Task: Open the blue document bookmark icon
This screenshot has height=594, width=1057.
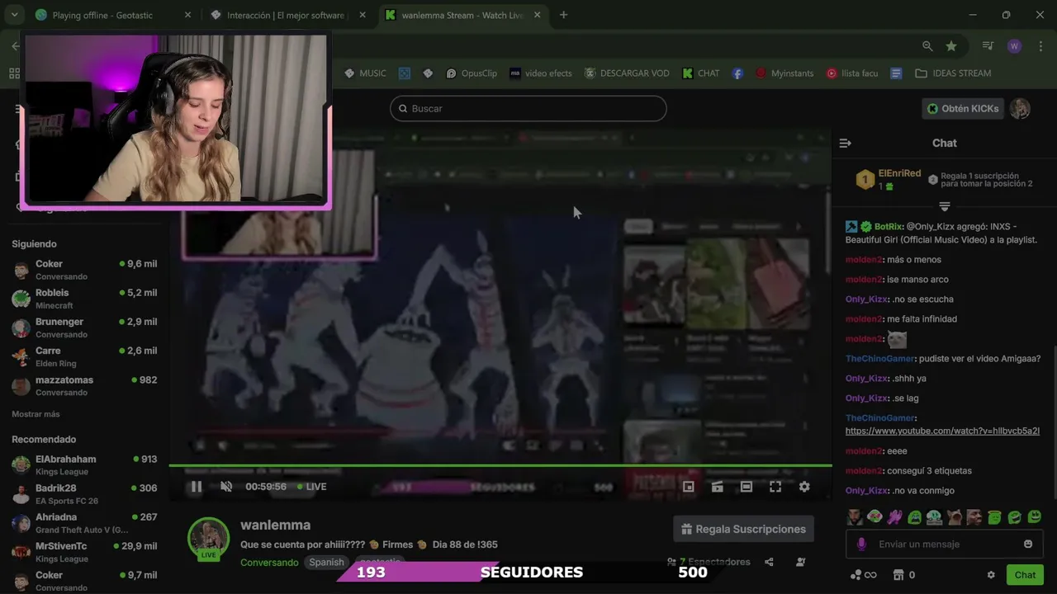Action: (896, 73)
